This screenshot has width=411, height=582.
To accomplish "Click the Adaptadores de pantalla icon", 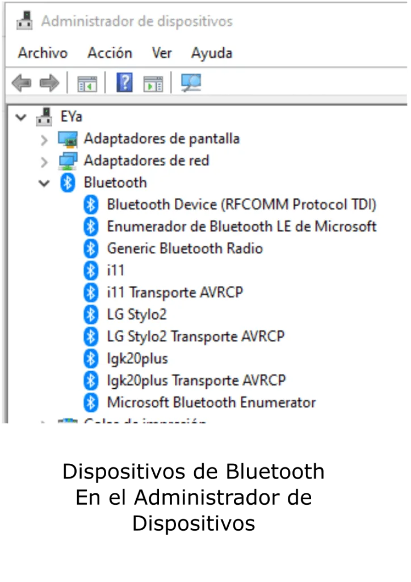I will [68, 139].
